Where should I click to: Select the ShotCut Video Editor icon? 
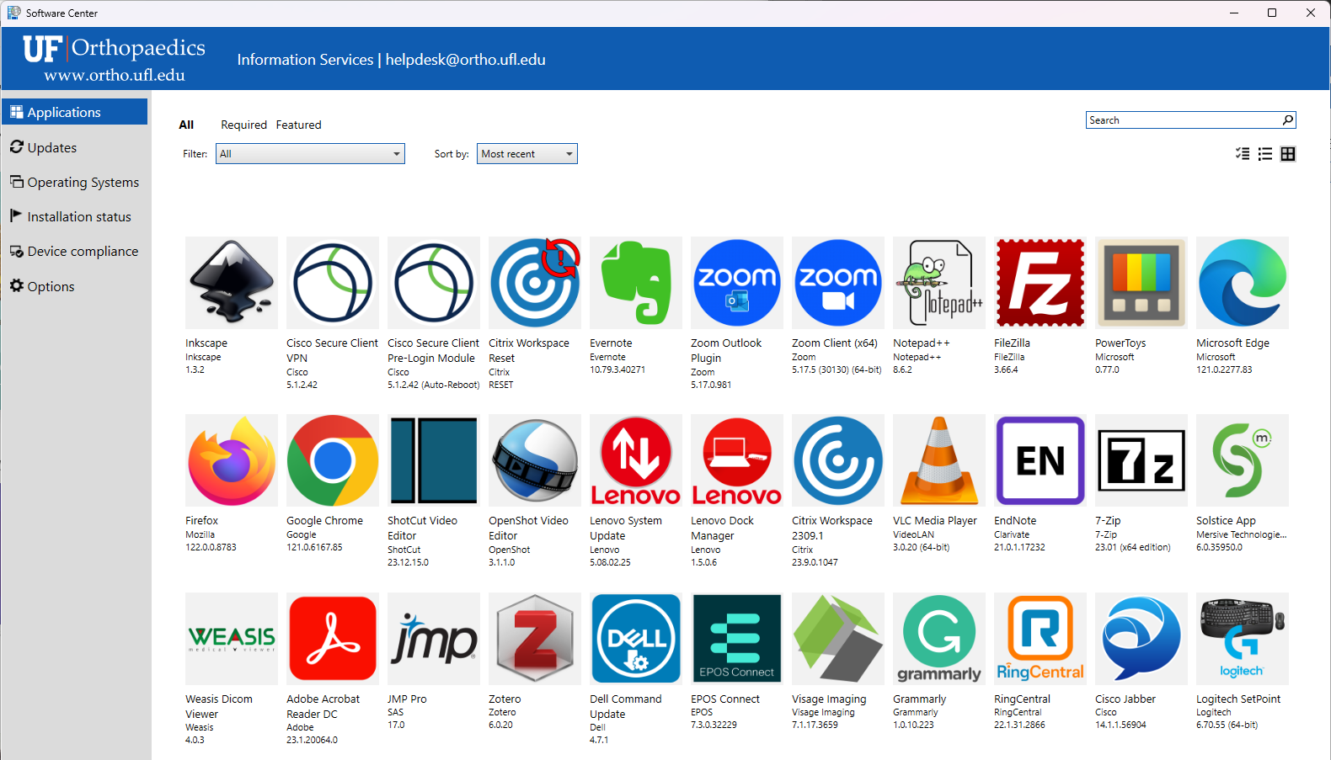(434, 460)
